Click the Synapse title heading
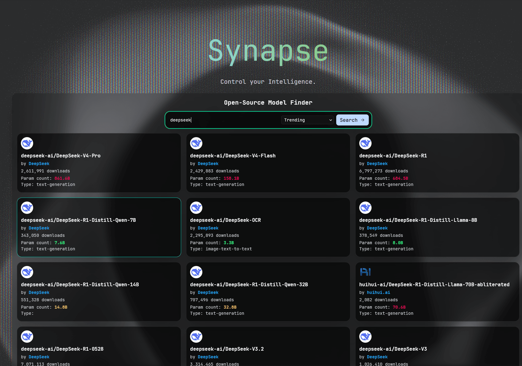Image resolution: width=522 pixels, height=366 pixels. (x=268, y=52)
